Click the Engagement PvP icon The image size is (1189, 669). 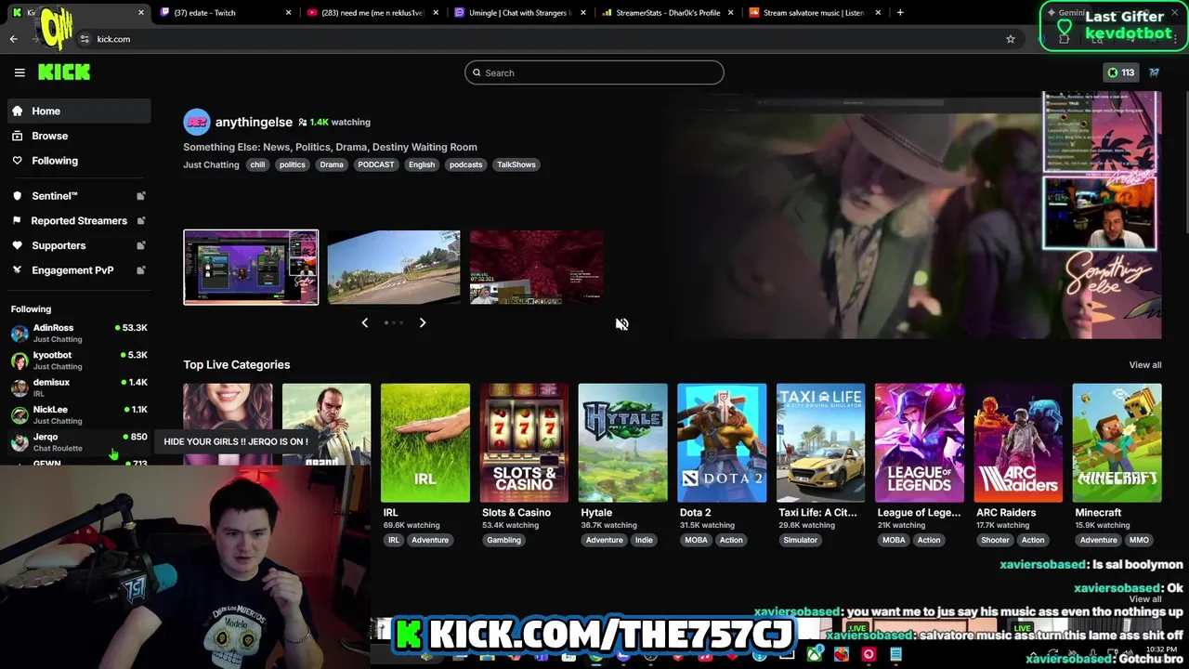coord(17,270)
